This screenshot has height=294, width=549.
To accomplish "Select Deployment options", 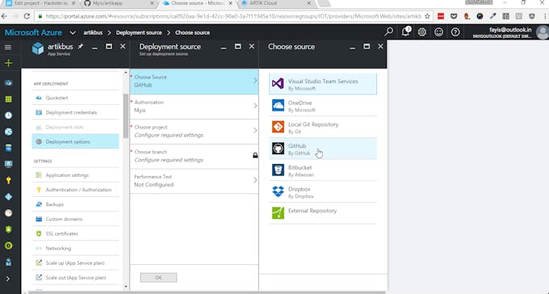I will tap(75, 141).
